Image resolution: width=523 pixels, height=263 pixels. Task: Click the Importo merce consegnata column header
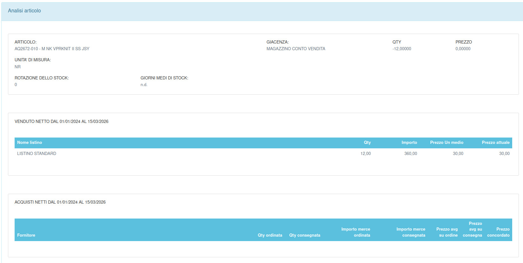tap(411, 232)
